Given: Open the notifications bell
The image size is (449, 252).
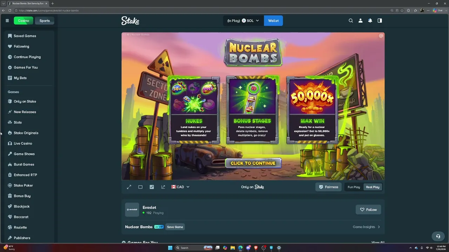Looking at the screenshot, I should tap(370, 21).
